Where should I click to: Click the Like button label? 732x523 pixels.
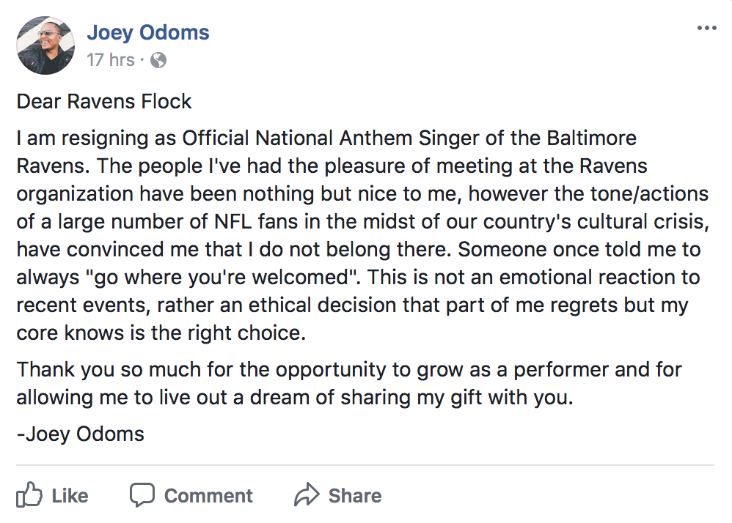click(x=70, y=495)
